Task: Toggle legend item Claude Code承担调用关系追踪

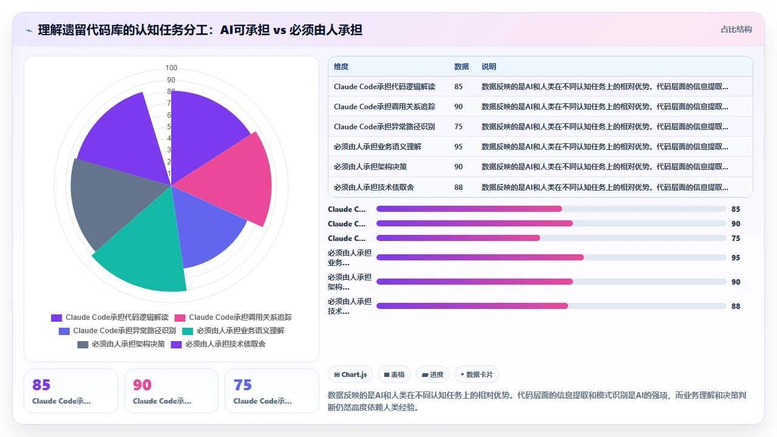Action: [x=233, y=317]
